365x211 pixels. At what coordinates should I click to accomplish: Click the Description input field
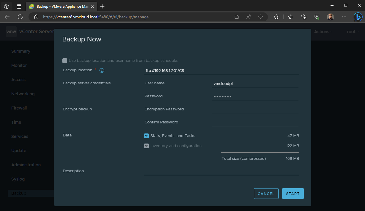click(x=221, y=174)
